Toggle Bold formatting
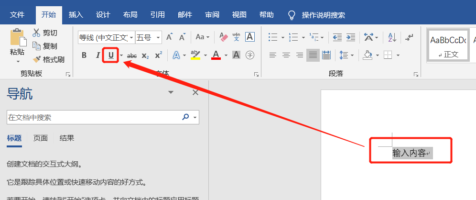The width and height of the screenshot is (476, 200). 84,56
